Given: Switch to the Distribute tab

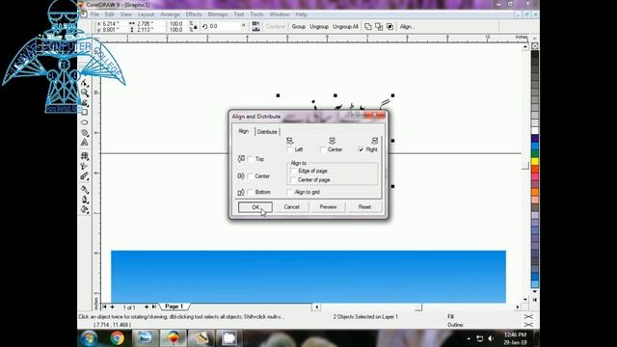Looking at the screenshot, I should pos(267,132).
